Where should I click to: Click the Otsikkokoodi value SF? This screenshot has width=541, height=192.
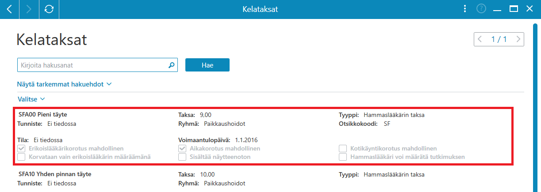(387, 124)
